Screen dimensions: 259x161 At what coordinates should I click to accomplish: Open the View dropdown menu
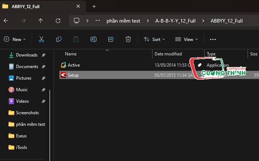[186, 39]
